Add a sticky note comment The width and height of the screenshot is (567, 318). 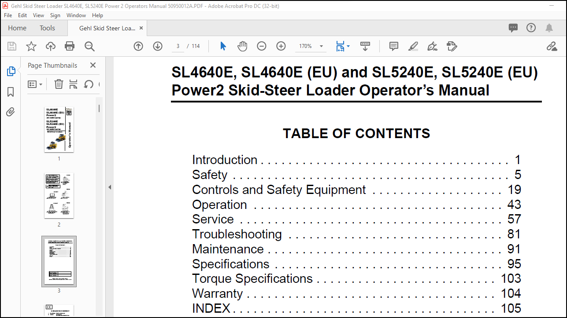tap(394, 46)
